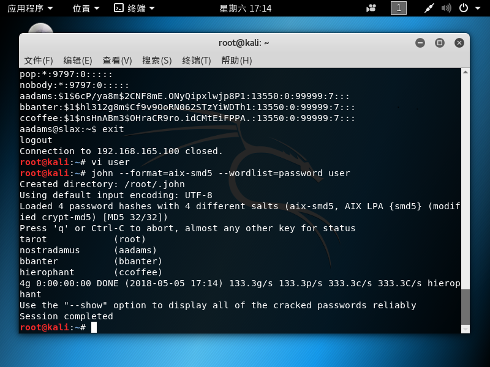The image size is (490, 367).
Task: Click the cracked password 'tarot'
Action: coord(33,239)
